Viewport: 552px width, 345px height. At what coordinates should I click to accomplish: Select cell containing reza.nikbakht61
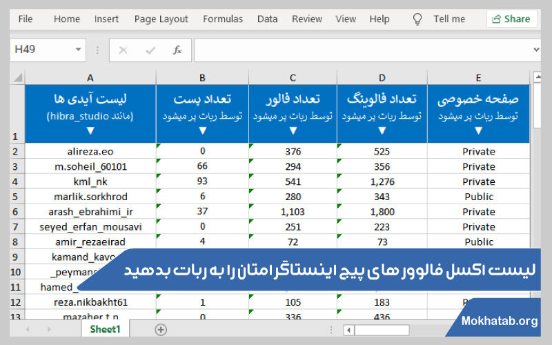90,302
